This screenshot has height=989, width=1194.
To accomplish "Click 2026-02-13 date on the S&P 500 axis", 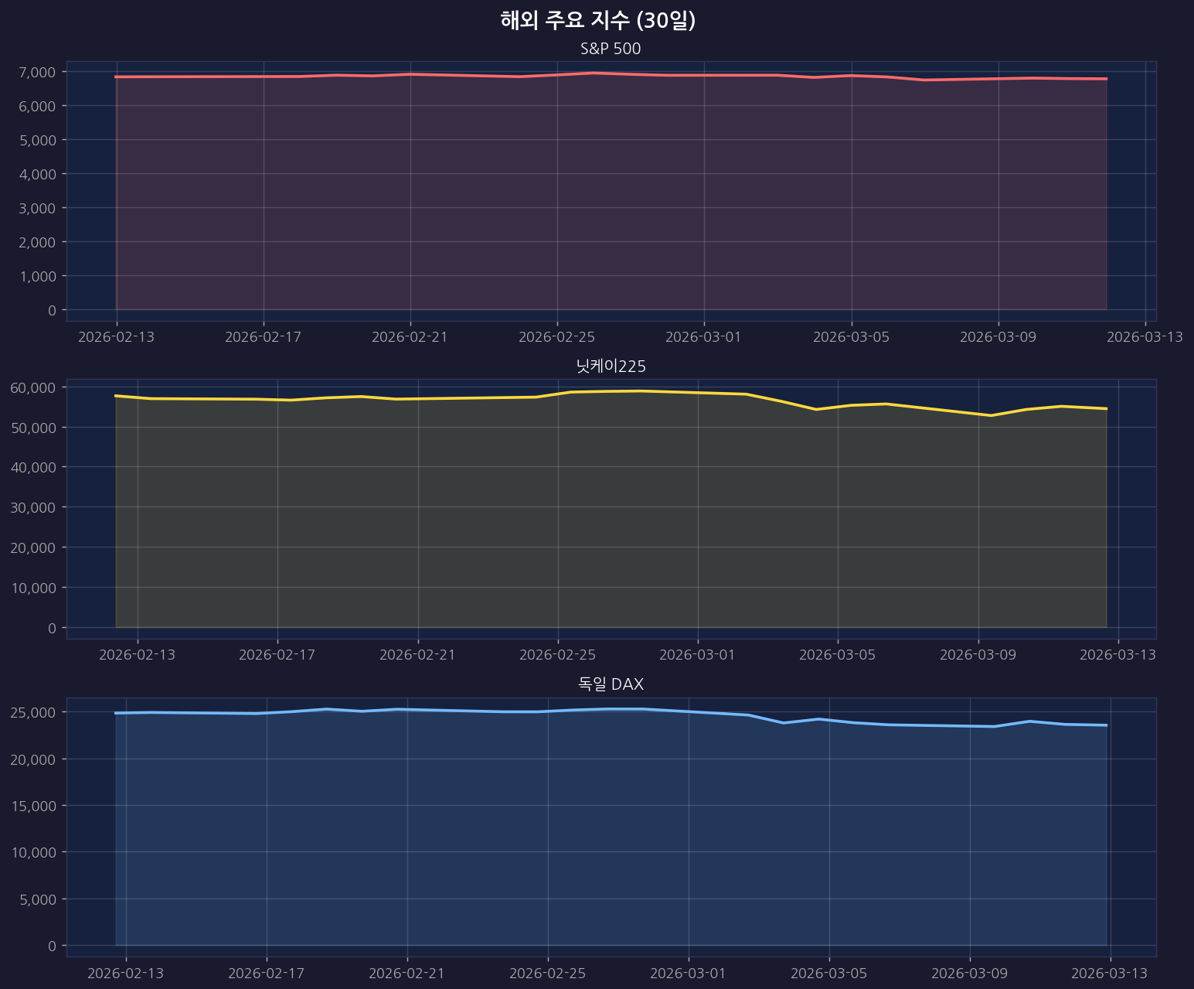I will [x=116, y=337].
